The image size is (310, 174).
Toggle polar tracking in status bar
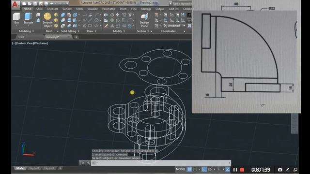coord(210,169)
